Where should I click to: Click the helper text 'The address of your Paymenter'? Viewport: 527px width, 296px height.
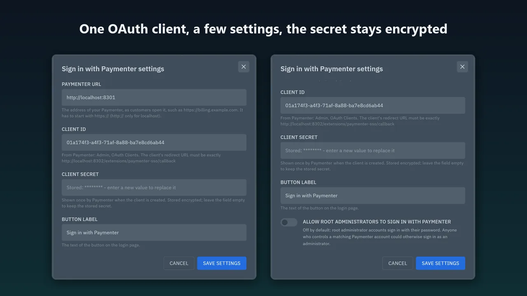152,113
